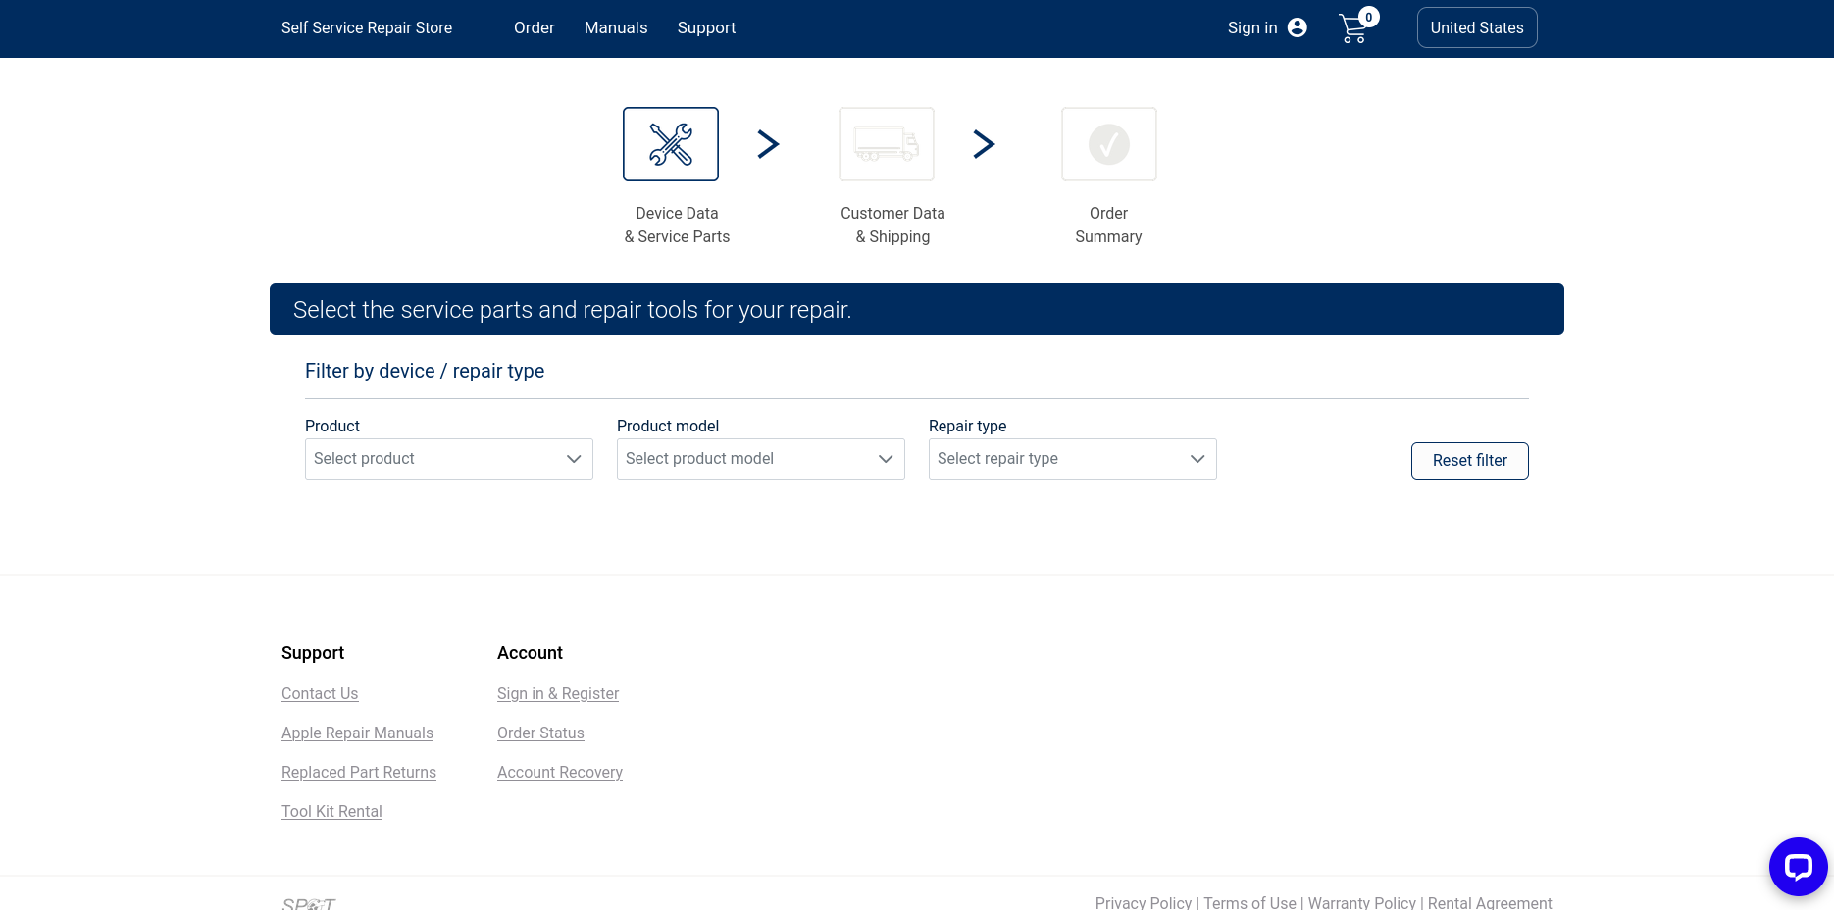The height and width of the screenshot is (910, 1834).
Task: Click the Device Data wrench tools icon
Action: [671, 144]
